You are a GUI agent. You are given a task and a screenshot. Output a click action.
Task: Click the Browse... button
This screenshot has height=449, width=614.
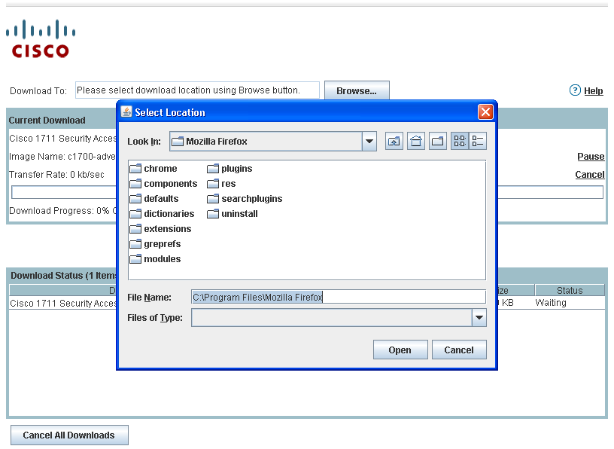(357, 90)
